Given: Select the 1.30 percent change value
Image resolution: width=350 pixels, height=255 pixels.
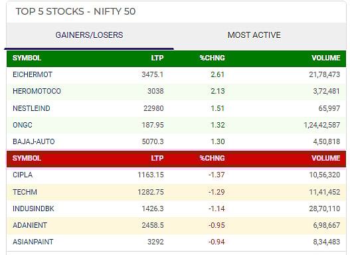Looking at the screenshot, I should tap(217, 141).
